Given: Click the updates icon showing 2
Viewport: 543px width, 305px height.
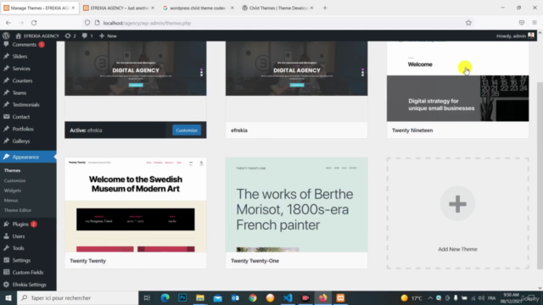Looking at the screenshot, I should coord(70,36).
